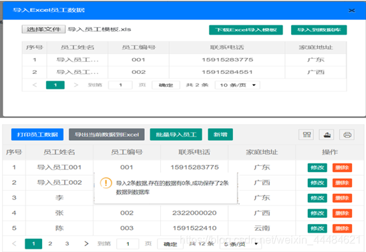The height and width of the screenshot is (252, 366).
Task: Click 广西 address in import dialog table
Action: (x=316, y=72)
